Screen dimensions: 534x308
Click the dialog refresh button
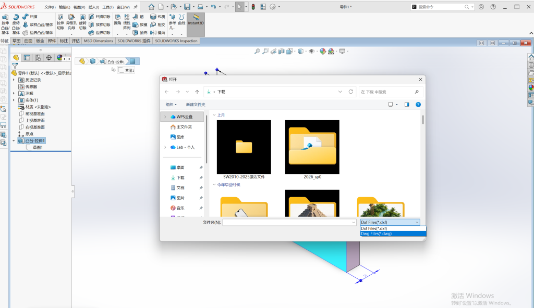coord(350,92)
